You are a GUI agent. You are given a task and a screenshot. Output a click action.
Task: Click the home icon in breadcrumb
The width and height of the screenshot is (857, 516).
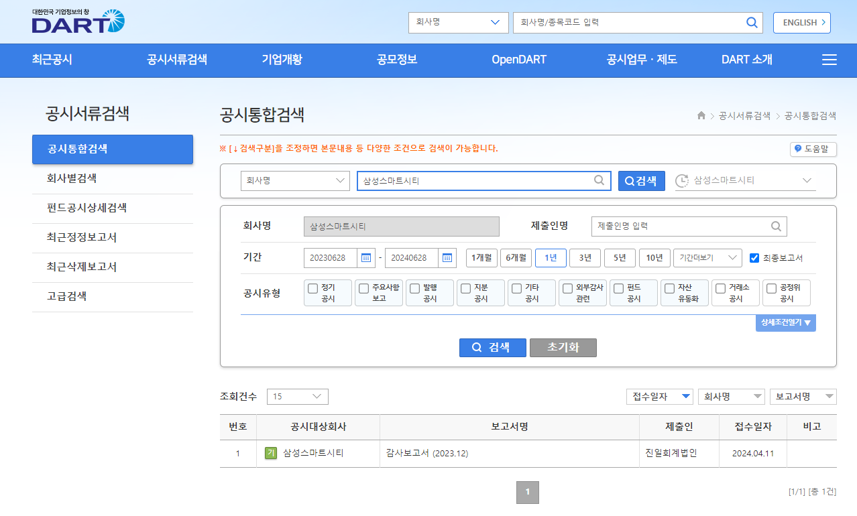tap(701, 115)
